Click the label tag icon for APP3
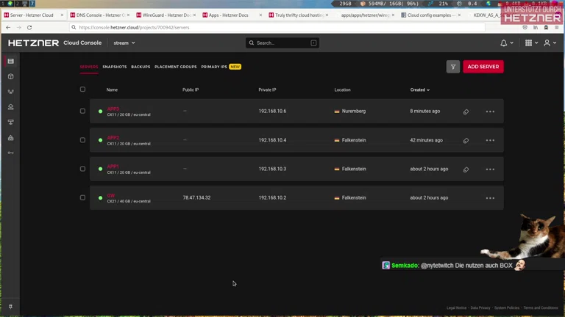The image size is (565, 317). (x=466, y=112)
